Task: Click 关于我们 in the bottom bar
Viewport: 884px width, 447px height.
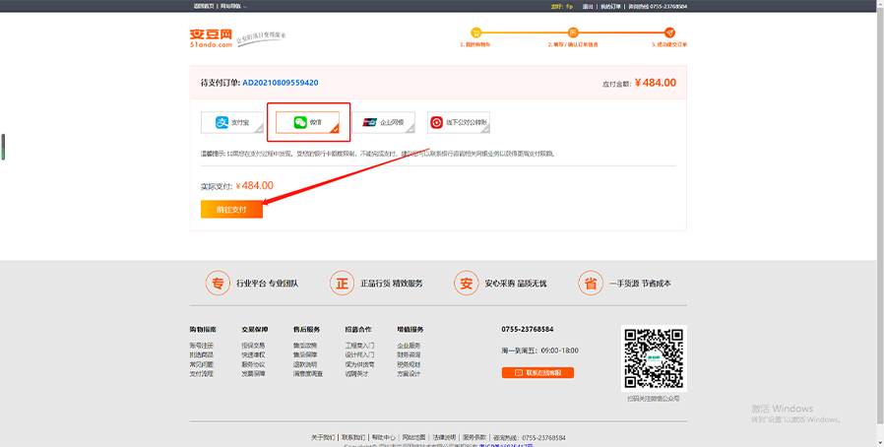Action: [x=323, y=437]
